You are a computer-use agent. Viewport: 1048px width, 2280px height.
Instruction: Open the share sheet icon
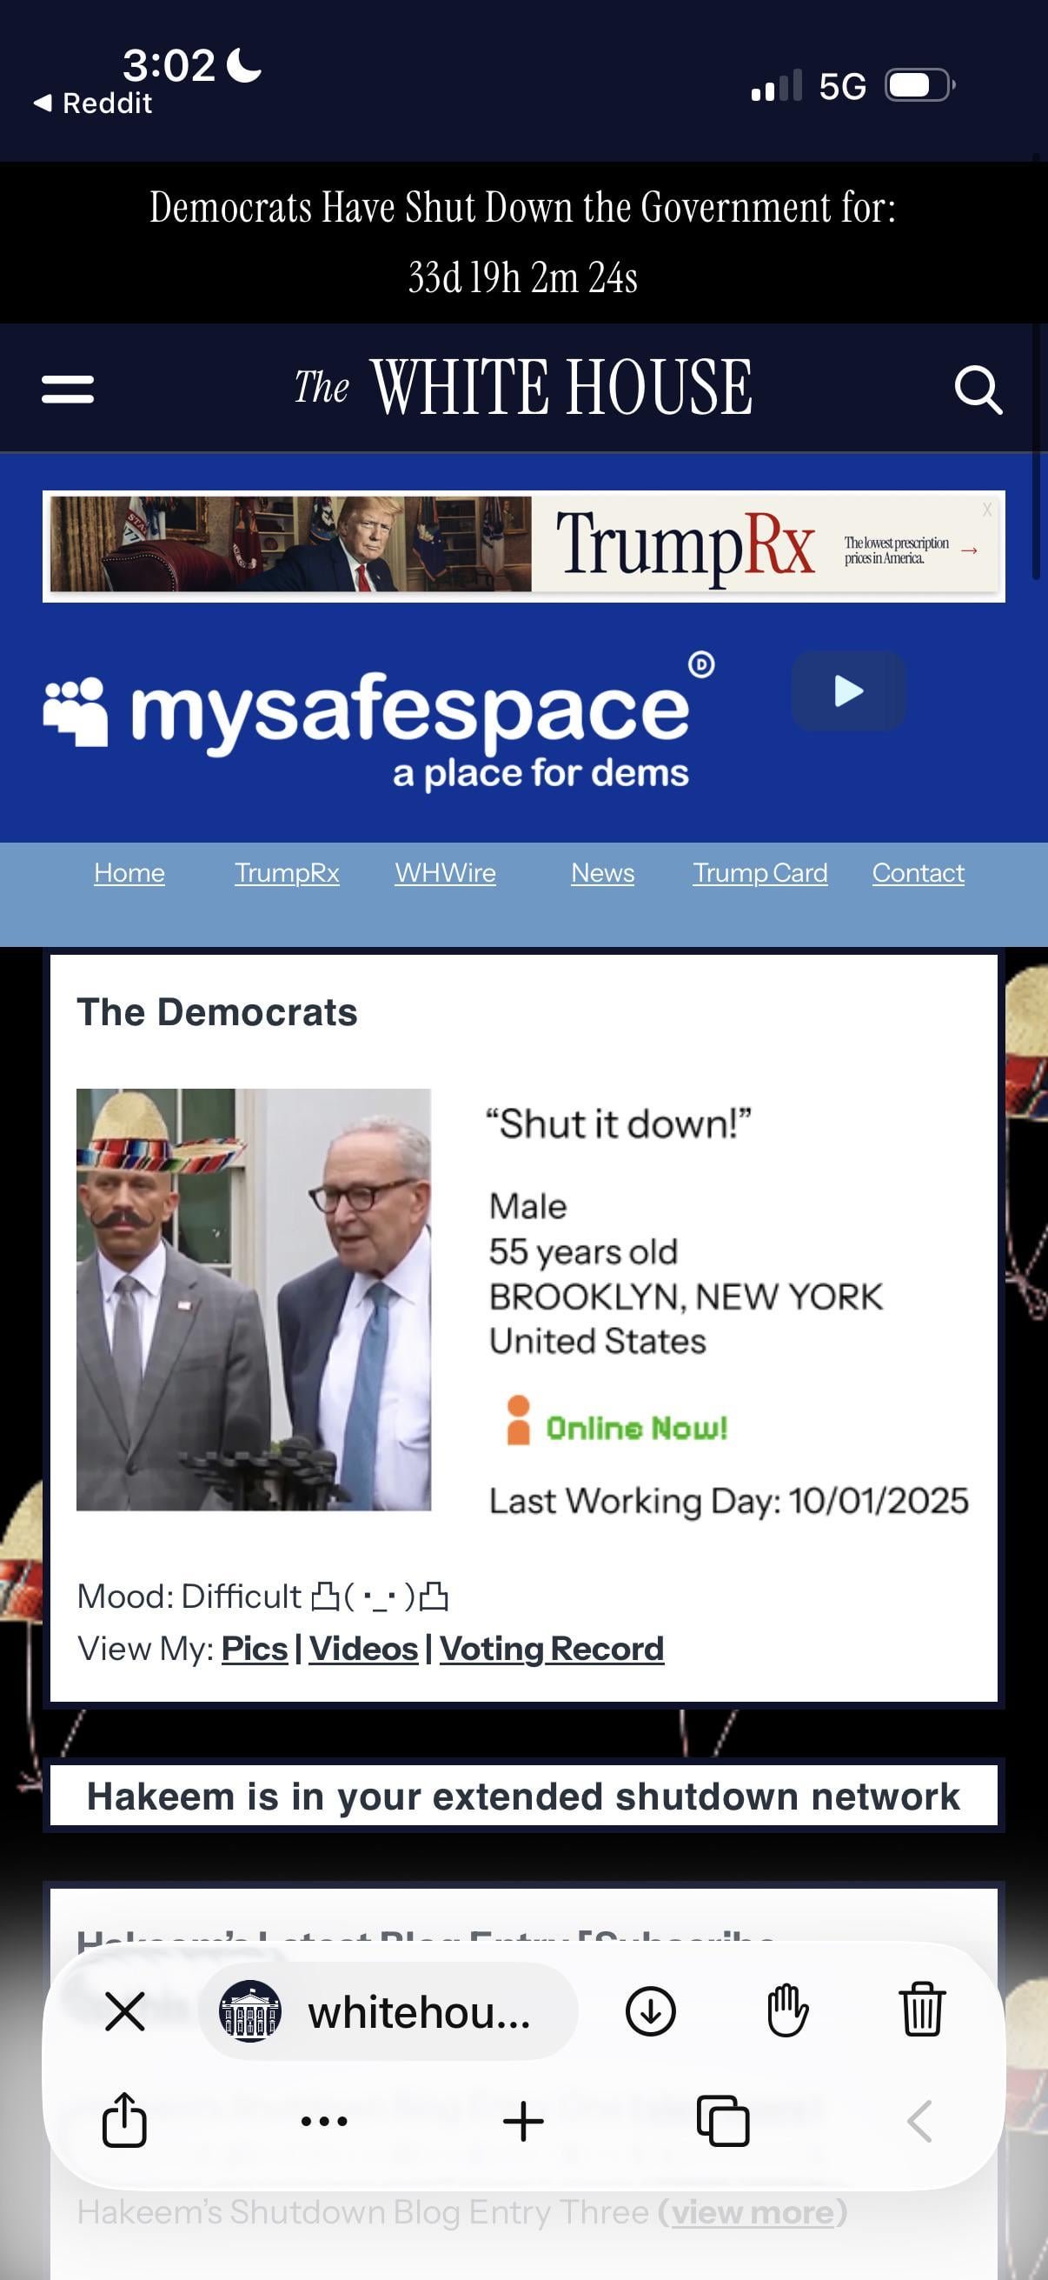124,2121
